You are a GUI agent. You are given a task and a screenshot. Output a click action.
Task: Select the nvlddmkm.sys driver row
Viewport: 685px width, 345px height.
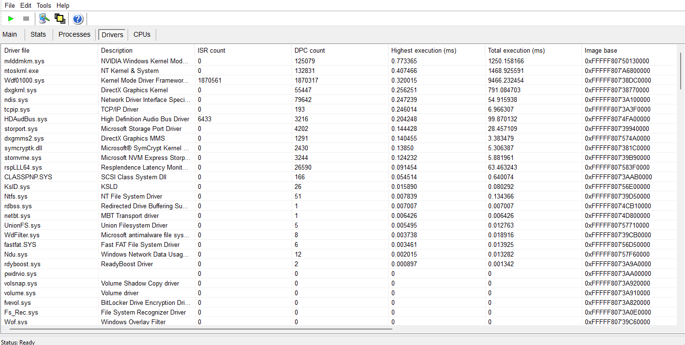[24, 61]
